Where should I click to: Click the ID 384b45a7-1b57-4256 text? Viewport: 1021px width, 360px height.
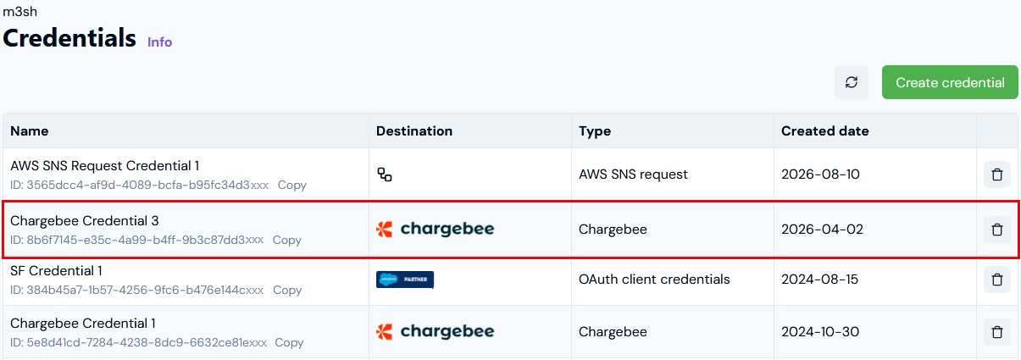(136, 290)
